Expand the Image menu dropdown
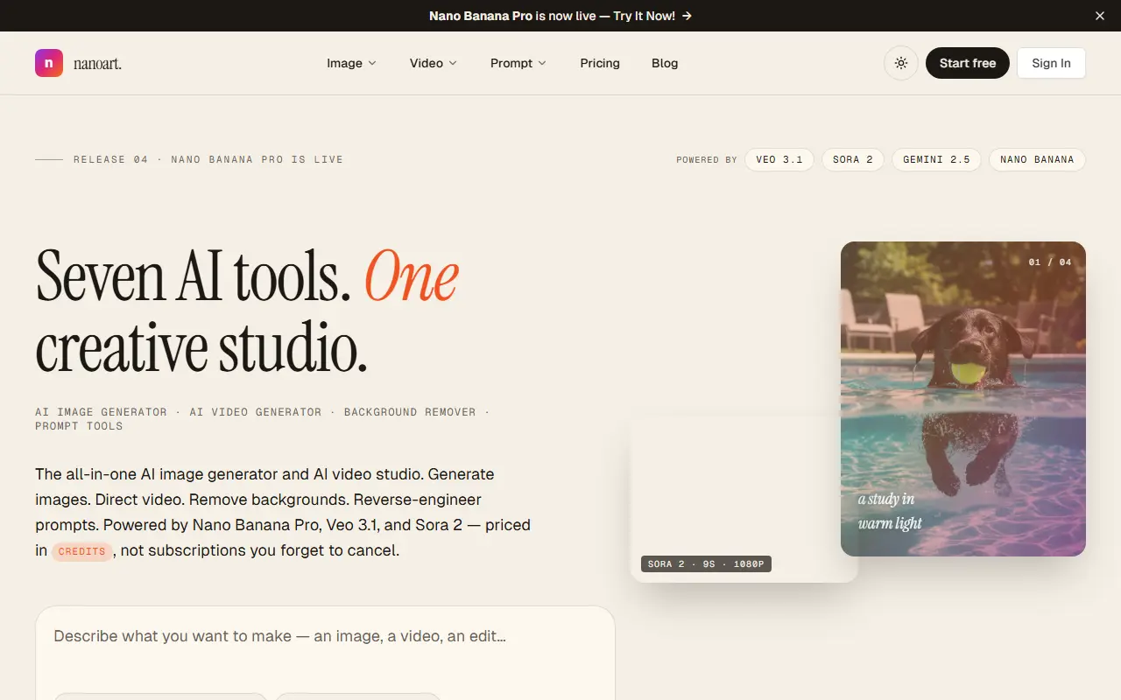1121x700 pixels. click(x=351, y=63)
